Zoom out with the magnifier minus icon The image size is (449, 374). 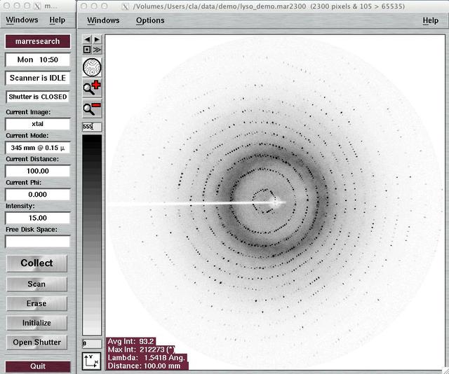click(92, 109)
